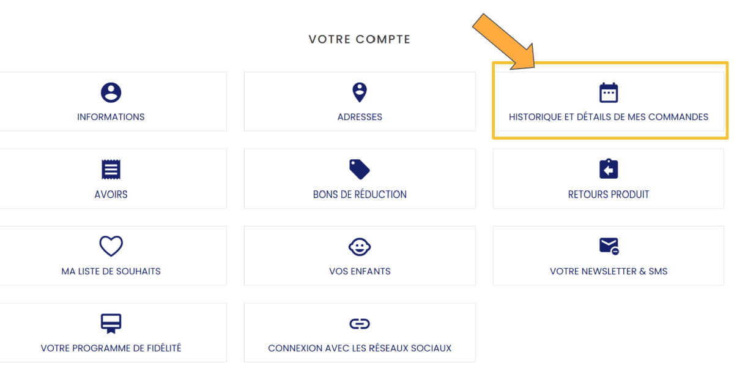
Task: Open Historique et Détails de mes Commandes
Action: pos(609,117)
